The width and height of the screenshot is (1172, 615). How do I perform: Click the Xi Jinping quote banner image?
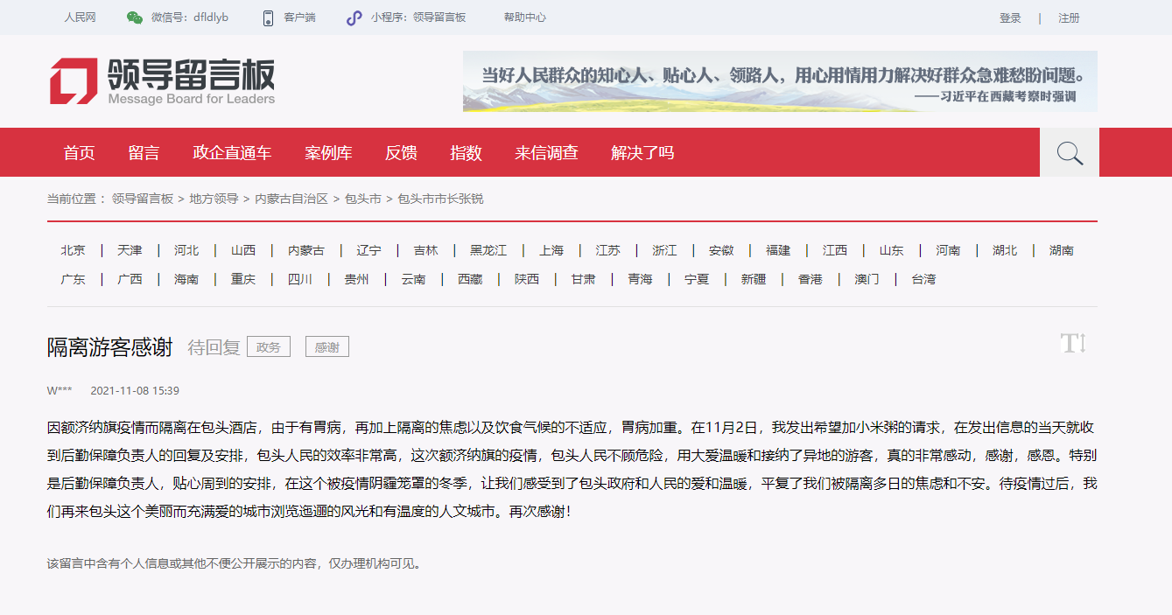click(780, 81)
